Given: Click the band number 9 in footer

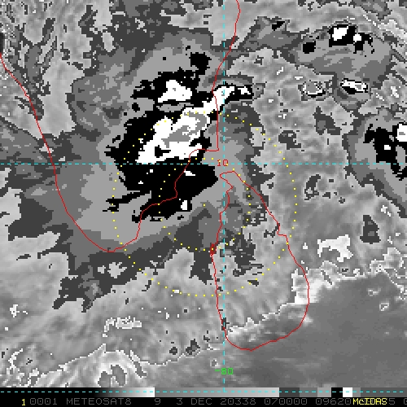Looking at the screenshot, I should [x=158, y=401].
